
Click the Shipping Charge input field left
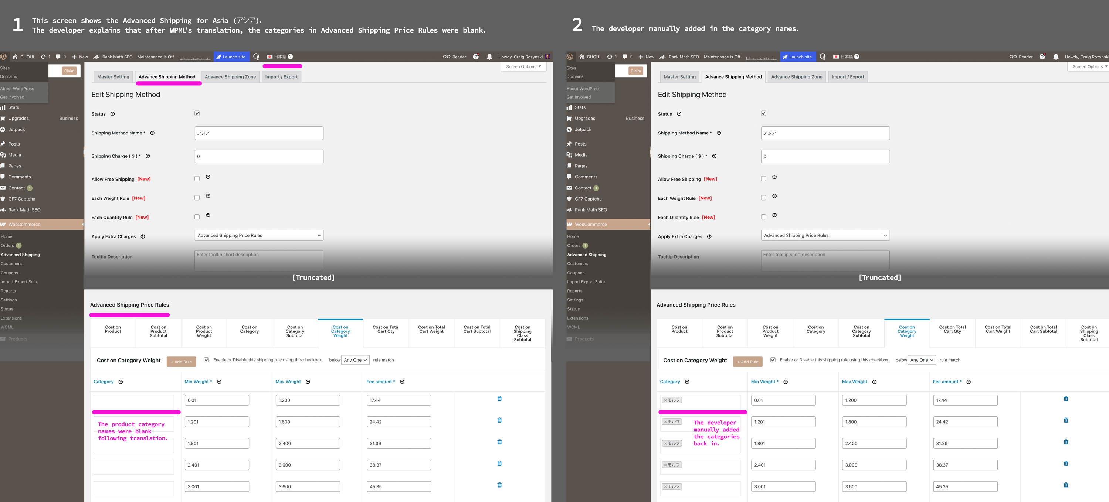click(x=259, y=156)
